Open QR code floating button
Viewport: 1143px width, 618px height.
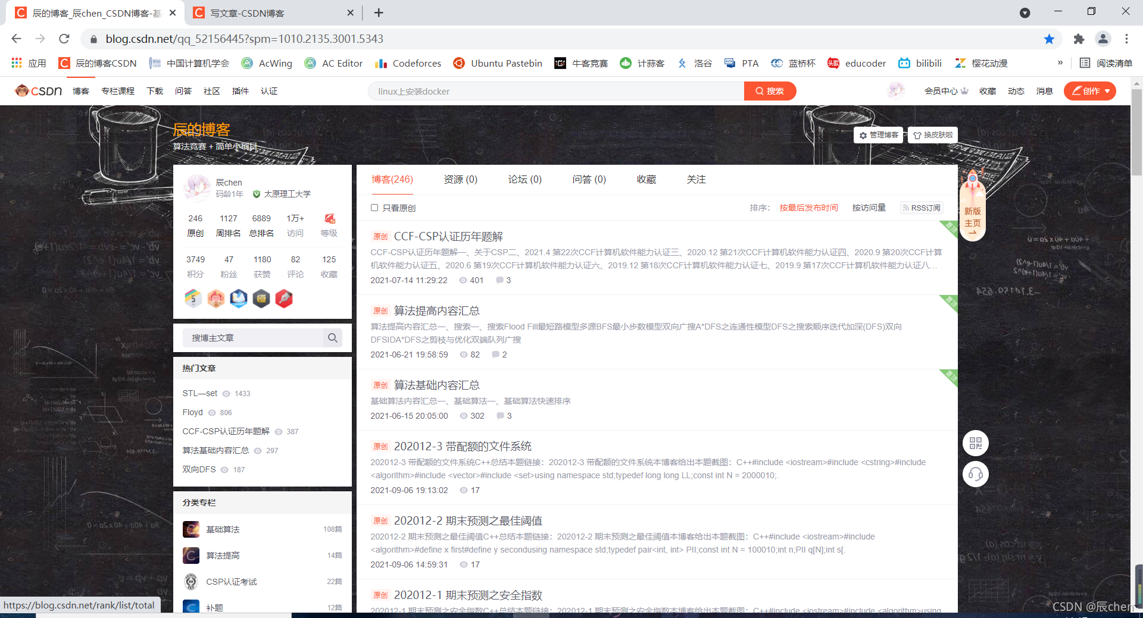point(976,443)
